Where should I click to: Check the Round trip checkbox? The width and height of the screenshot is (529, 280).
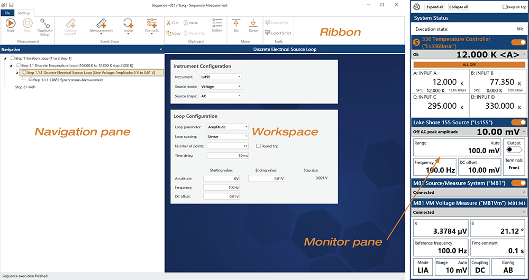click(x=258, y=146)
